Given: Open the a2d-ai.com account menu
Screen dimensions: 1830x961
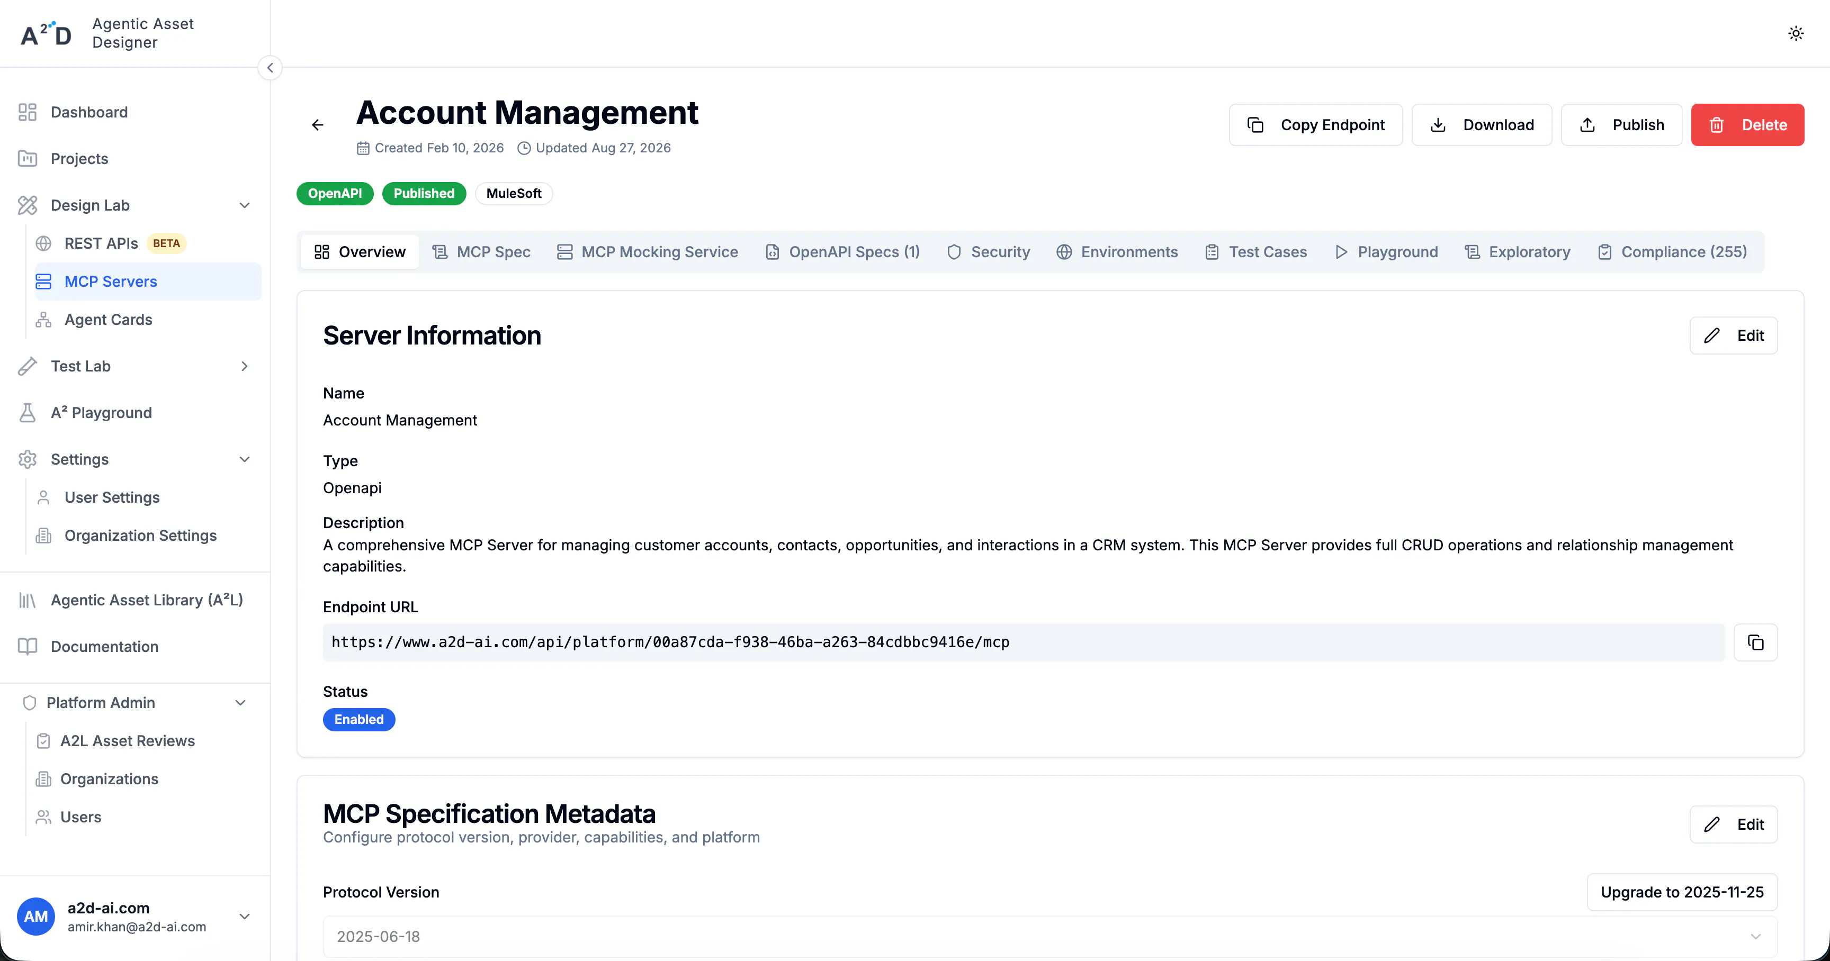Looking at the screenshot, I should click(x=135, y=917).
